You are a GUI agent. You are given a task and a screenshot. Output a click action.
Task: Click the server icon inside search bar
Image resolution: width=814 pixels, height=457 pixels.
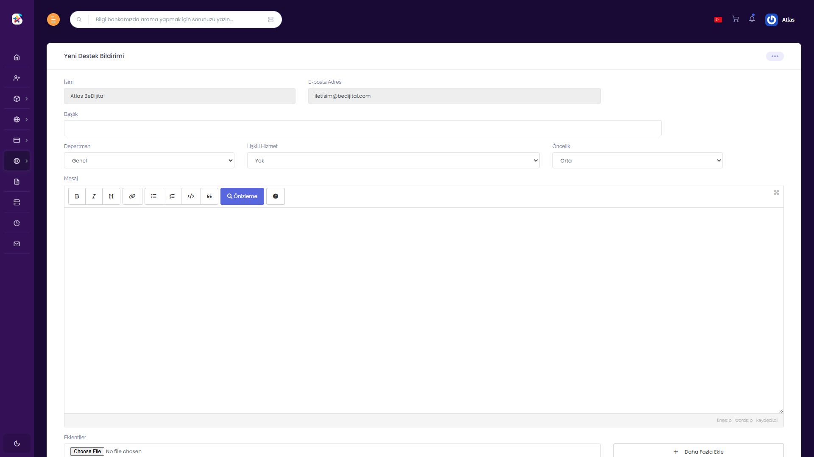click(271, 19)
